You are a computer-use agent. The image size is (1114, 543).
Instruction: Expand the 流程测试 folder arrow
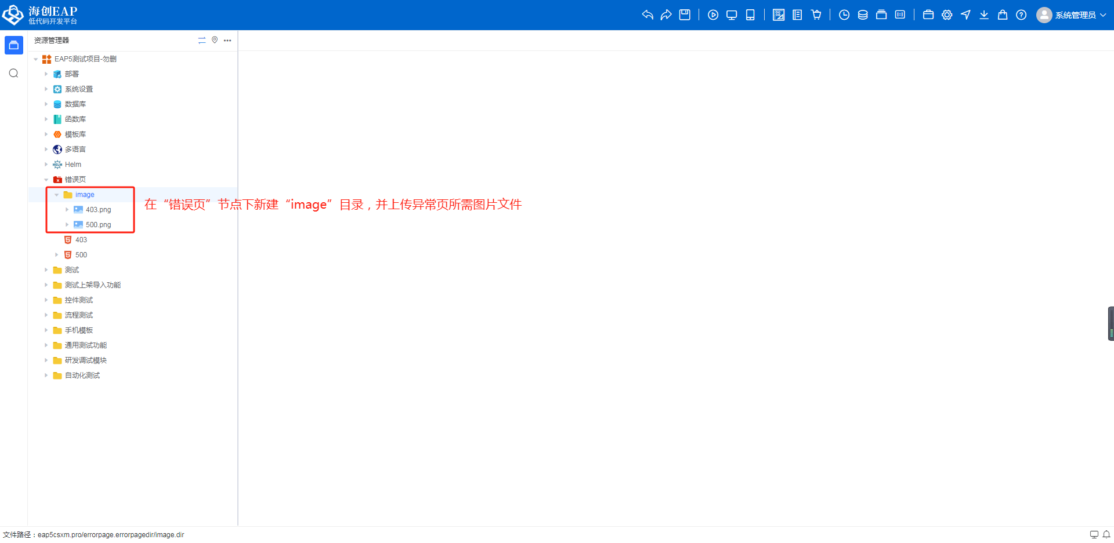tap(46, 315)
